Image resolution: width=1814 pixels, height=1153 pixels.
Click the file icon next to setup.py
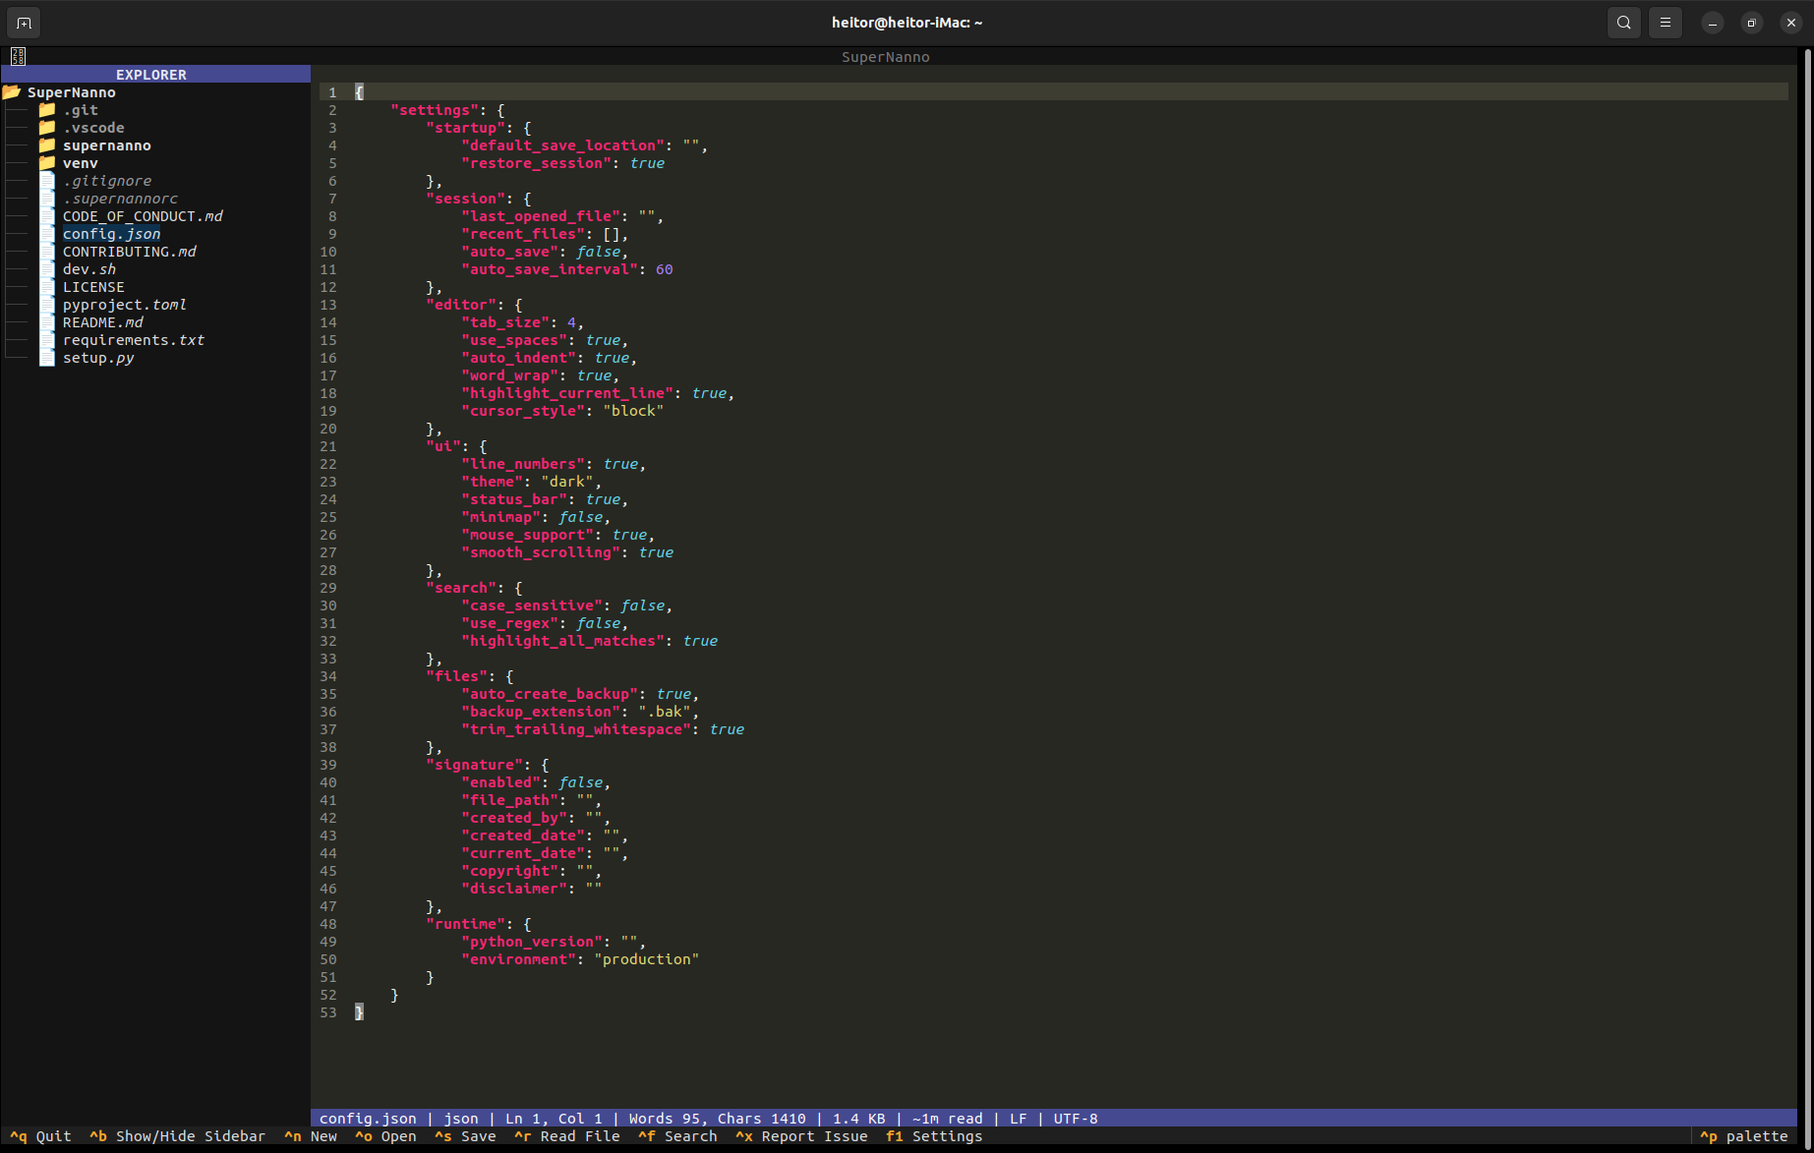[x=47, y=358]
